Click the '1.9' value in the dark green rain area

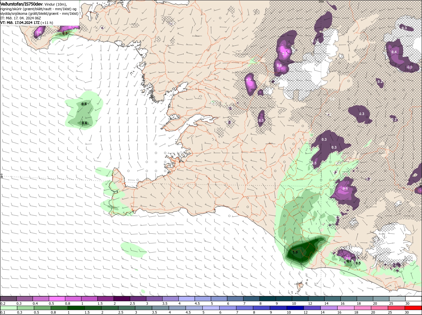click(x=295, y=252)
